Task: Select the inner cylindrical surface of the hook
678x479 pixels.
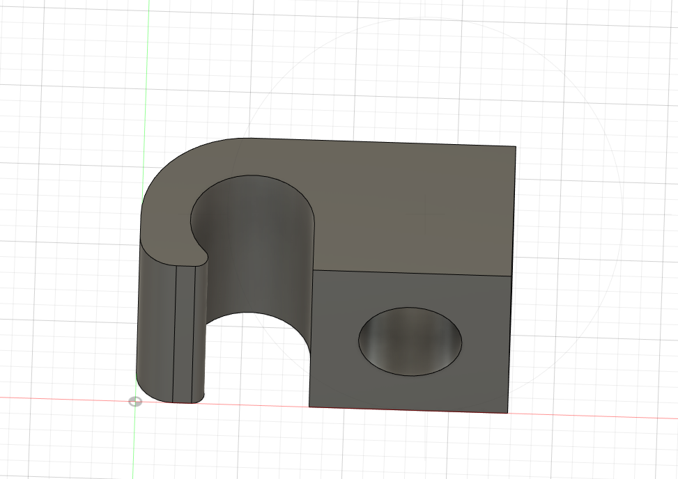Action: point(255,251)
